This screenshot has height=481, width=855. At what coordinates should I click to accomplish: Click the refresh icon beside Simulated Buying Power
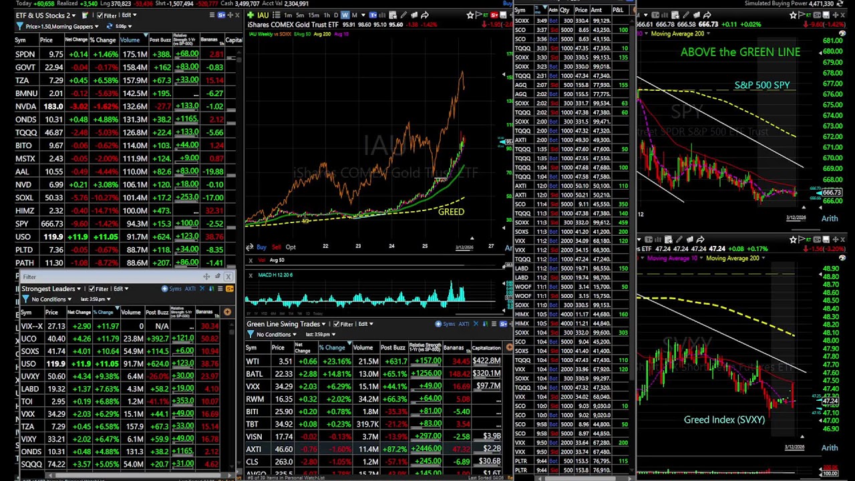tap(840, 4)
